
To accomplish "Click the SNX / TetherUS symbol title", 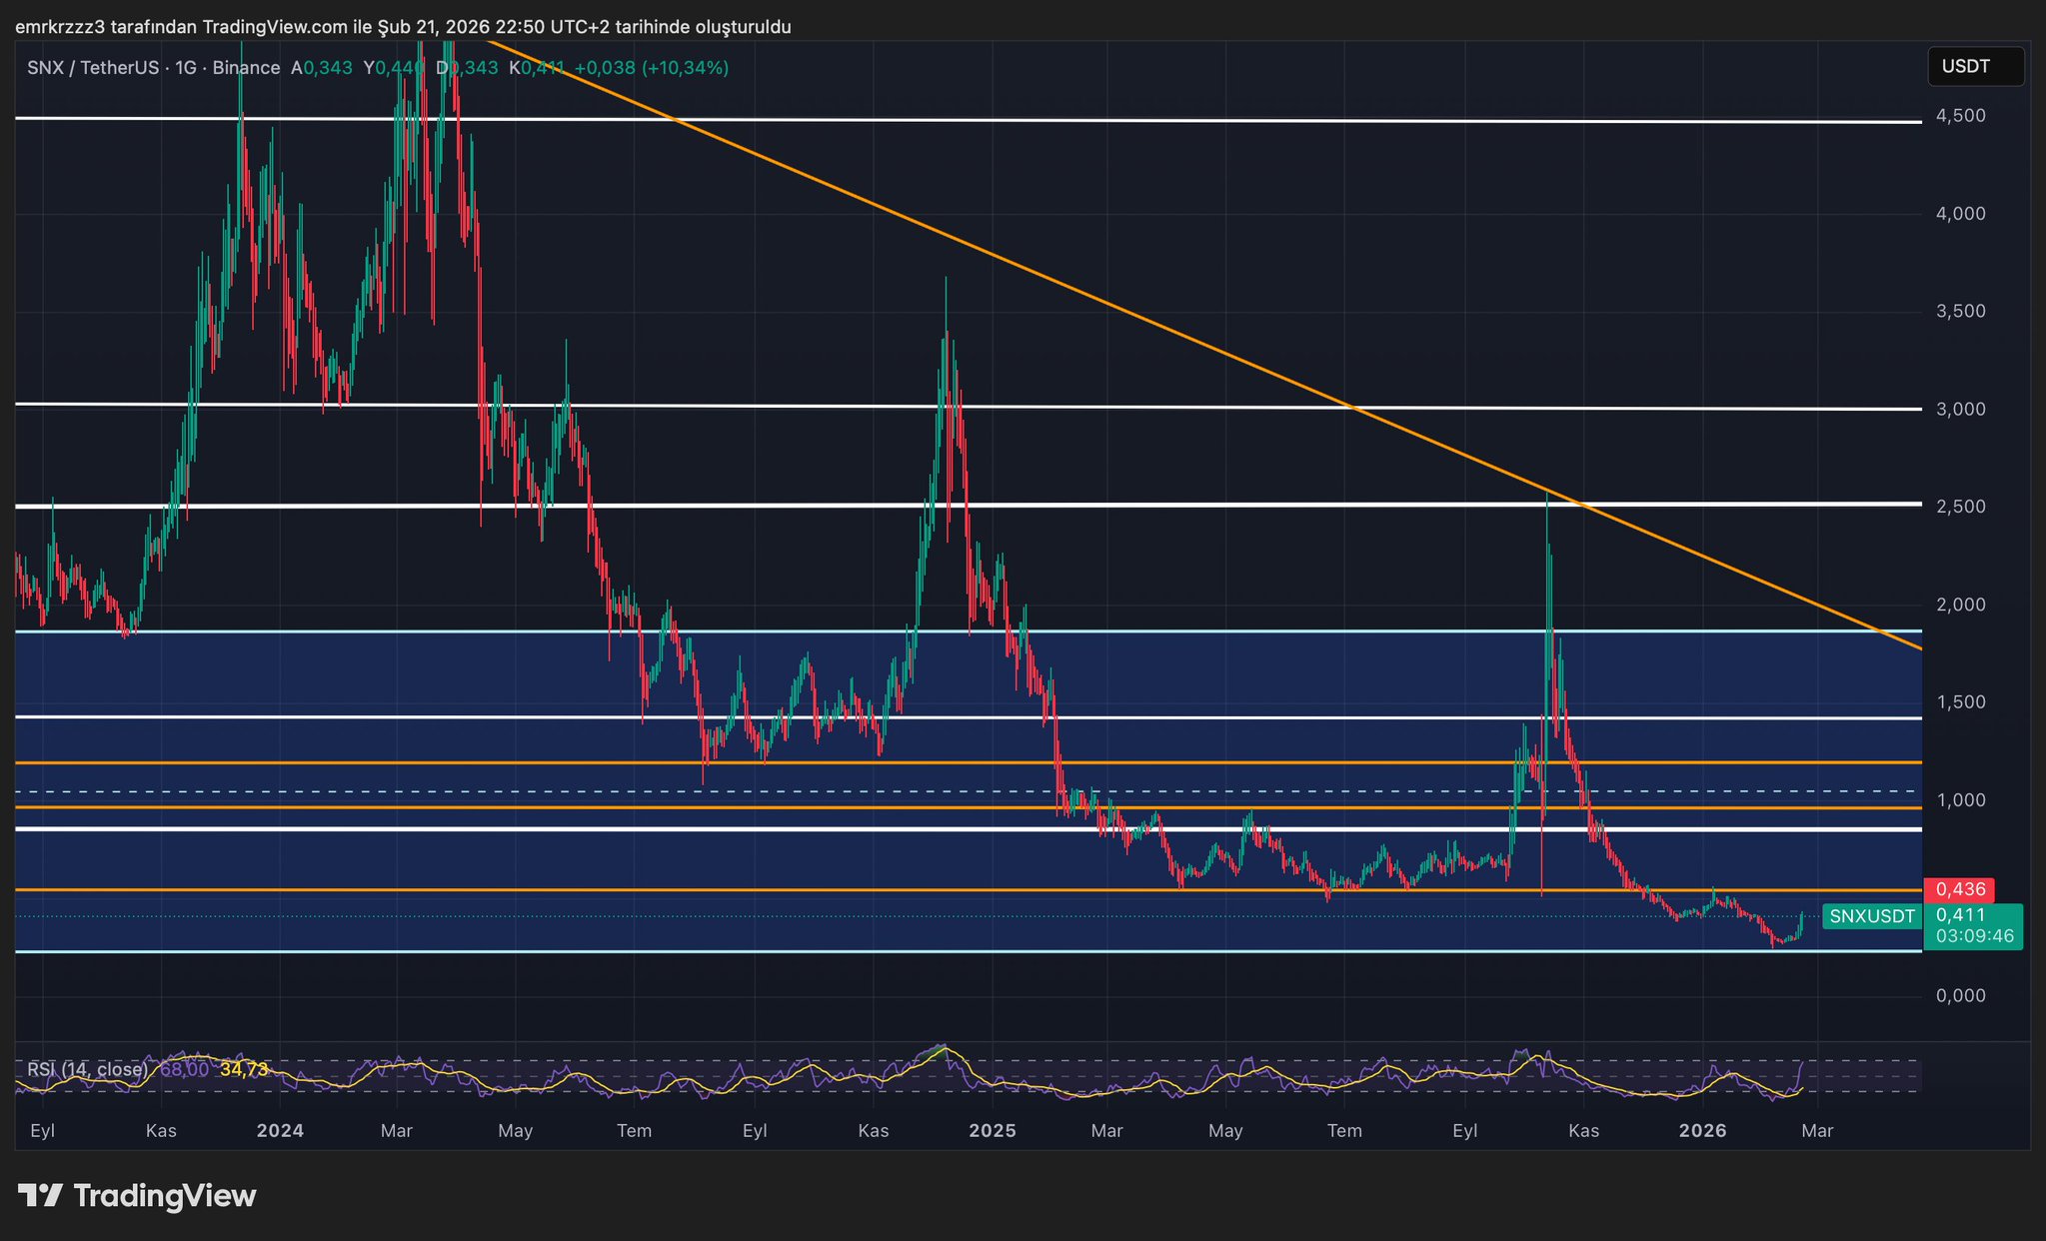I will point(93,68).
